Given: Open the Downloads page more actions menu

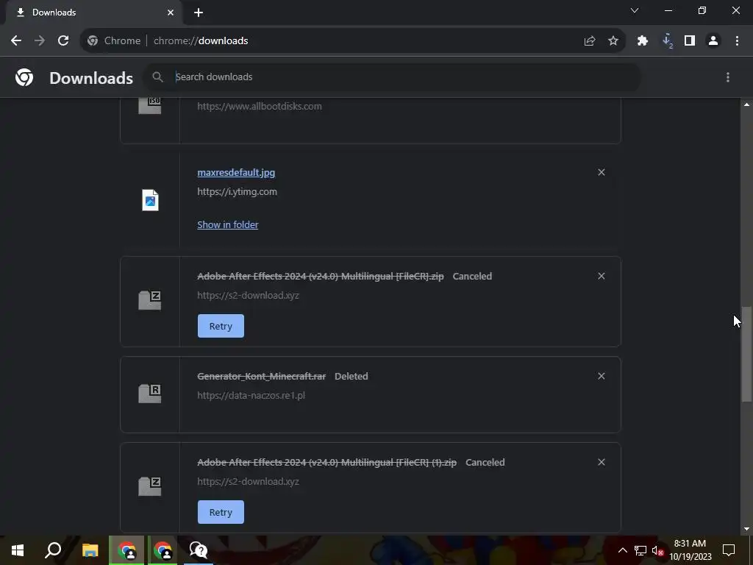Looking at the screenshot, I should pos(728,77).
